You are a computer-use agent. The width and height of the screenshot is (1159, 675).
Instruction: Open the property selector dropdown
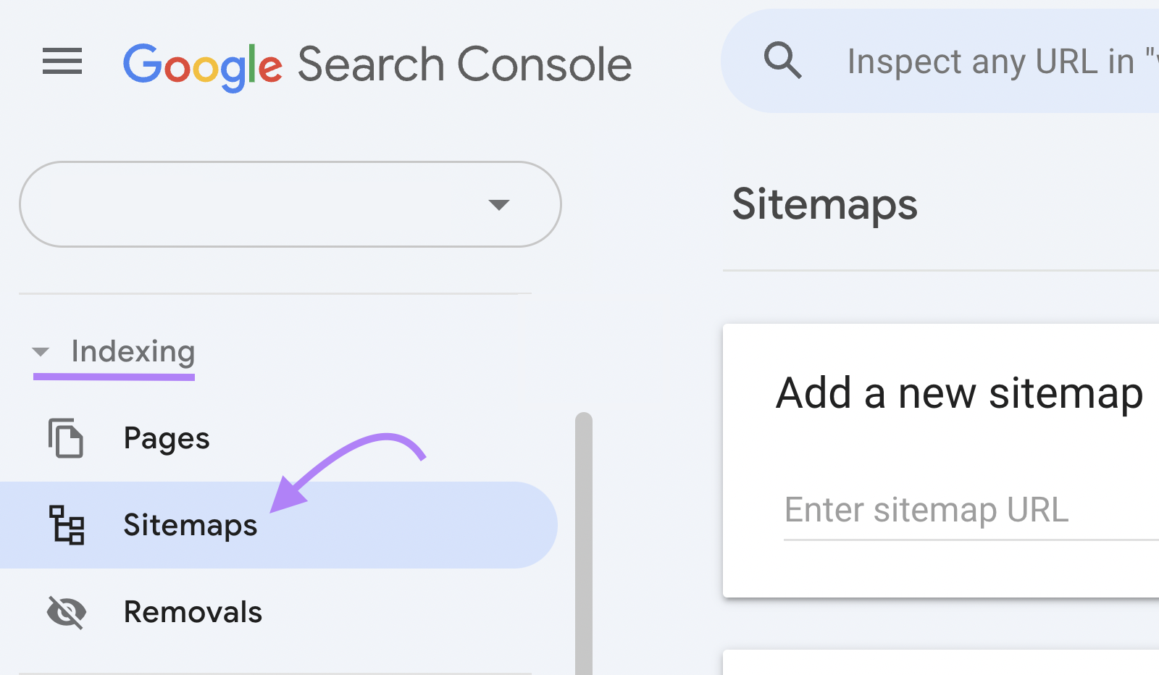(290, 204)
